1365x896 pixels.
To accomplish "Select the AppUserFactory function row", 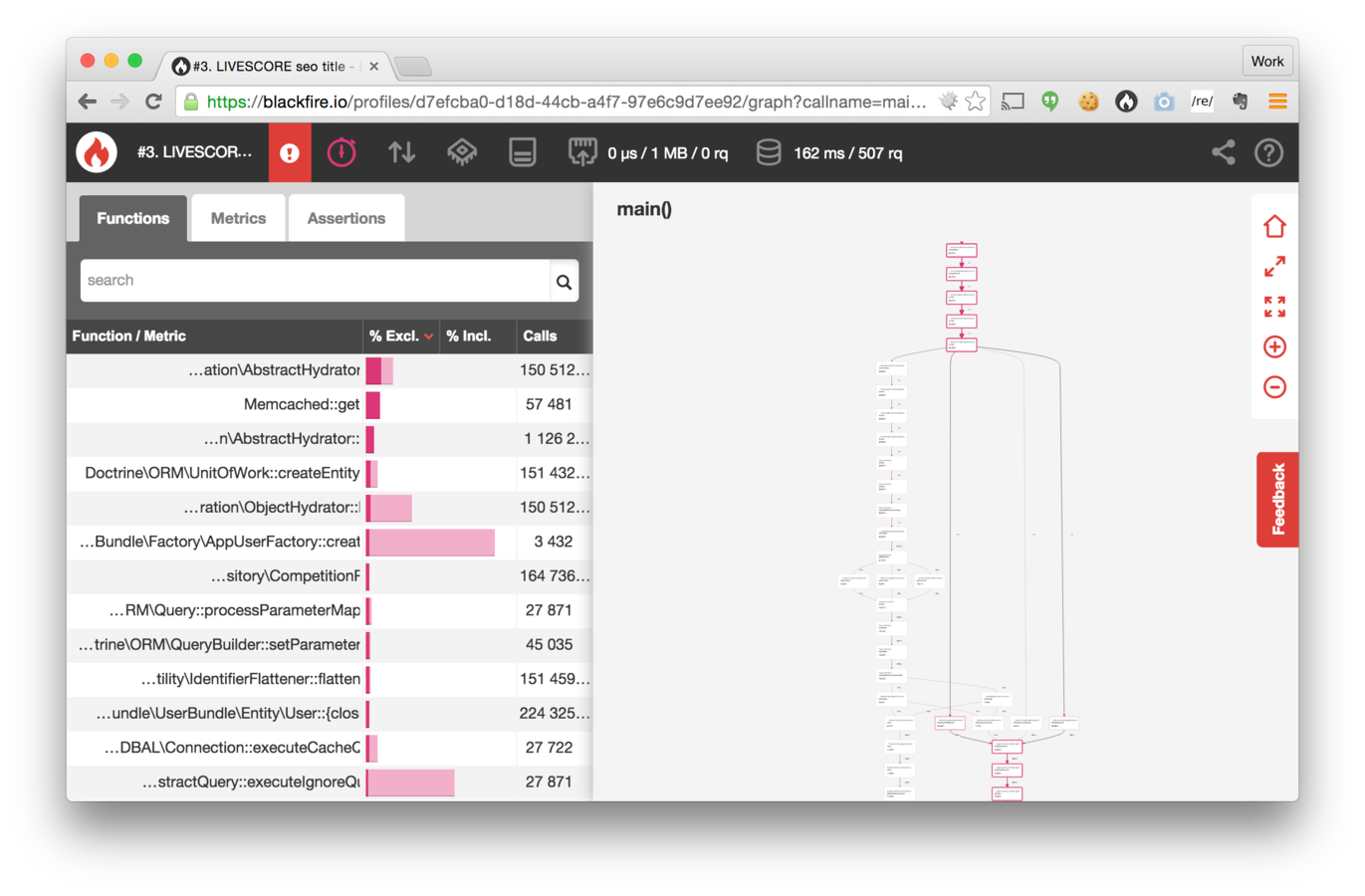I will click(x=330, y=543).
